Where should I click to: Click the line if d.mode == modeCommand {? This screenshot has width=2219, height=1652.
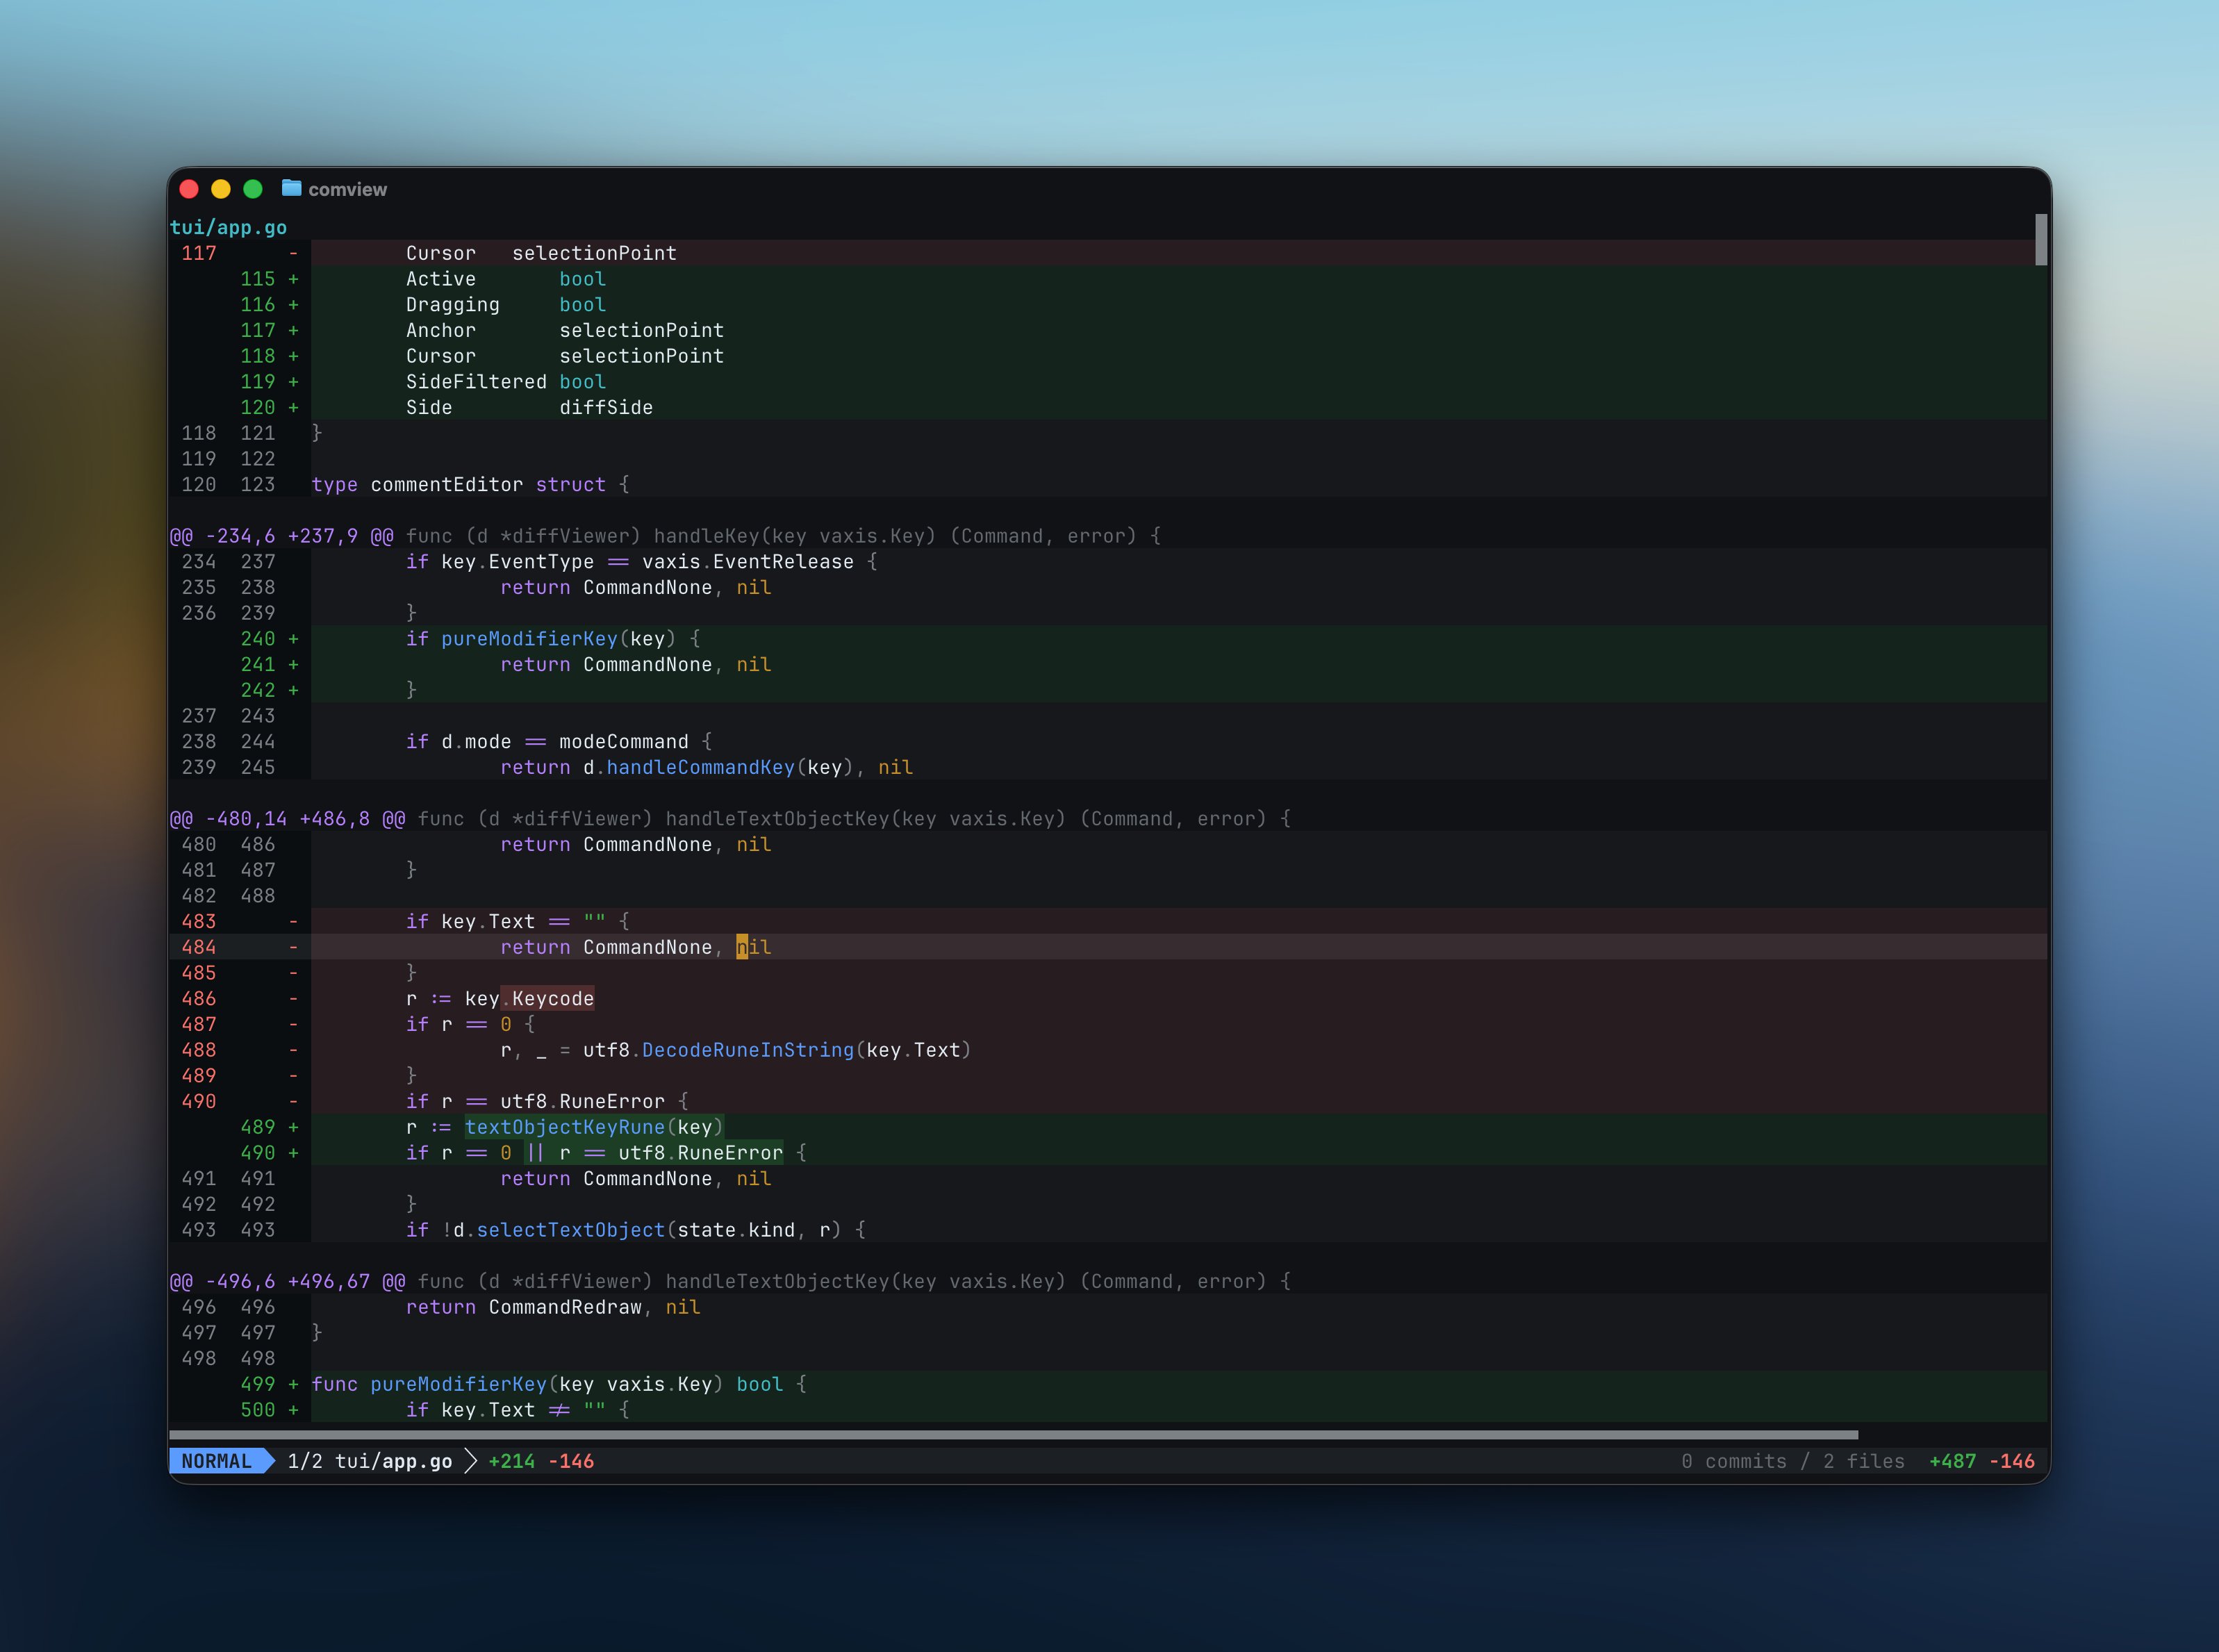click(1107, 741)
